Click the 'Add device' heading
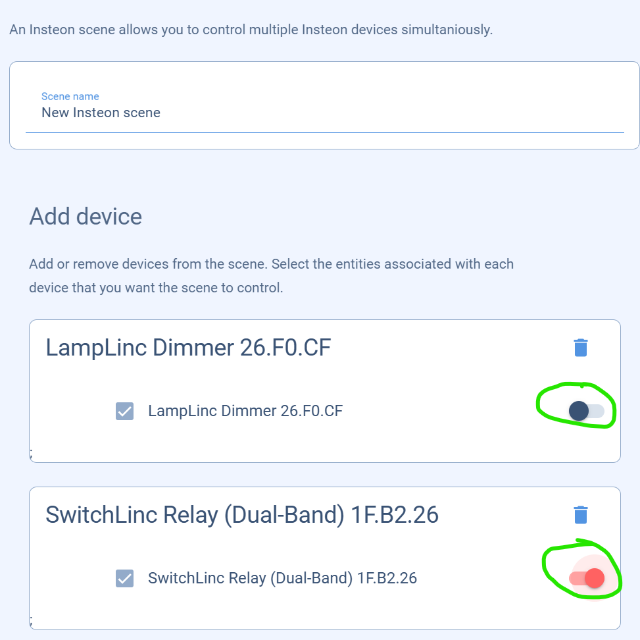This screenshot has height=640, width=640. pos(86,217)
